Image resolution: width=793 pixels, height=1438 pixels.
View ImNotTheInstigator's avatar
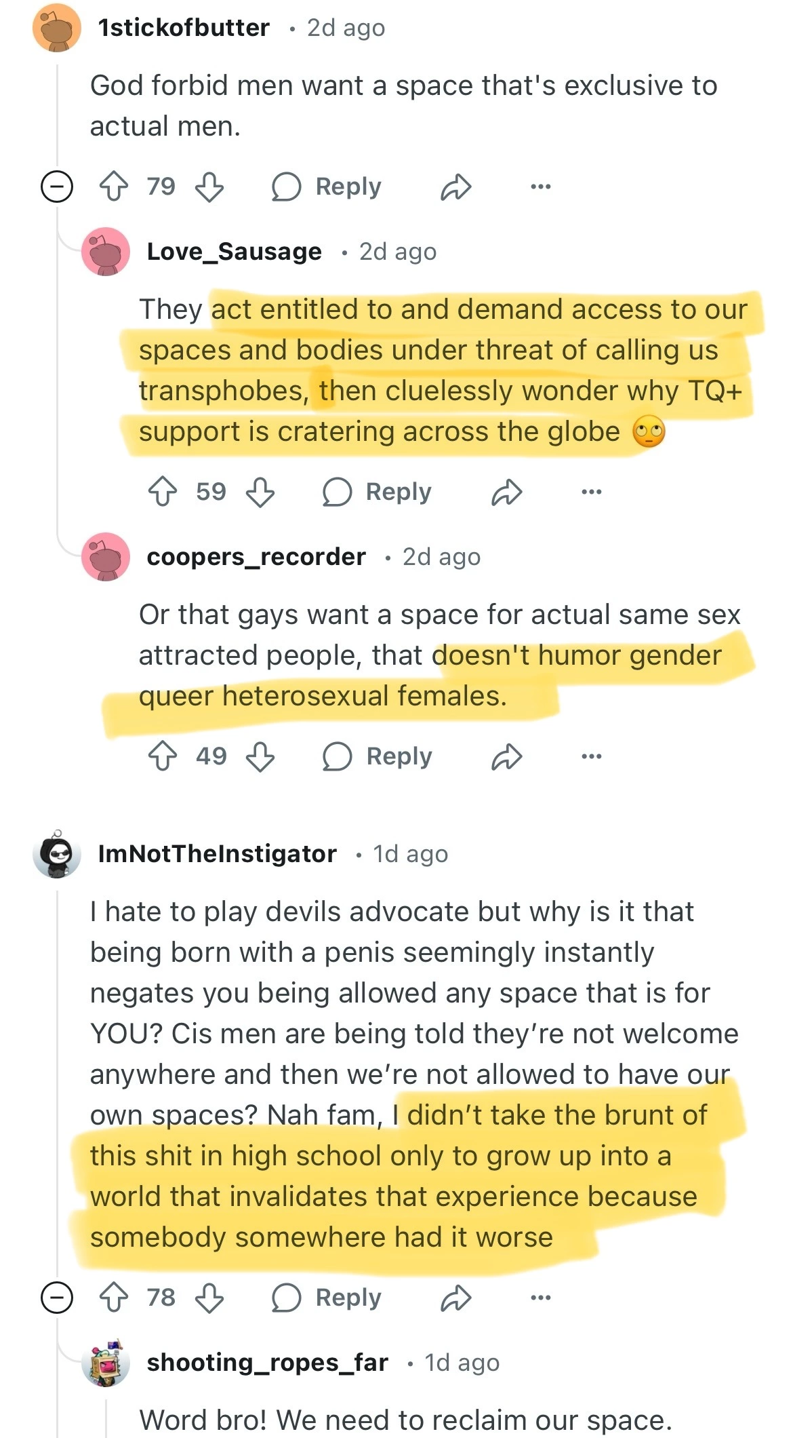57,854
